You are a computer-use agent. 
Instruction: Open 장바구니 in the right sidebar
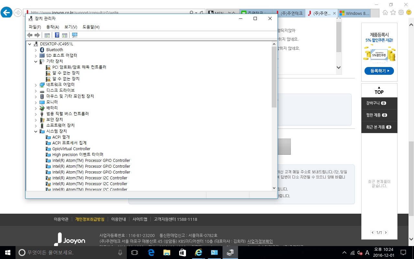(x=379, y=103)
